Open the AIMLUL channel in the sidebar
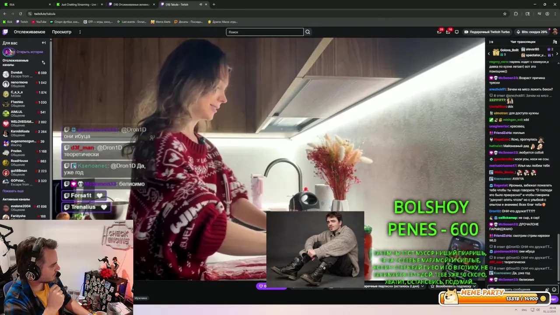The width and height of the screenshot is (560, 315). point(26,114)
